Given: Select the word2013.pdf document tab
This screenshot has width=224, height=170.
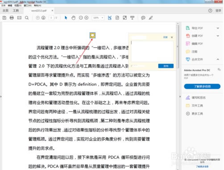Looking at the screenshot, I should 39,11.
